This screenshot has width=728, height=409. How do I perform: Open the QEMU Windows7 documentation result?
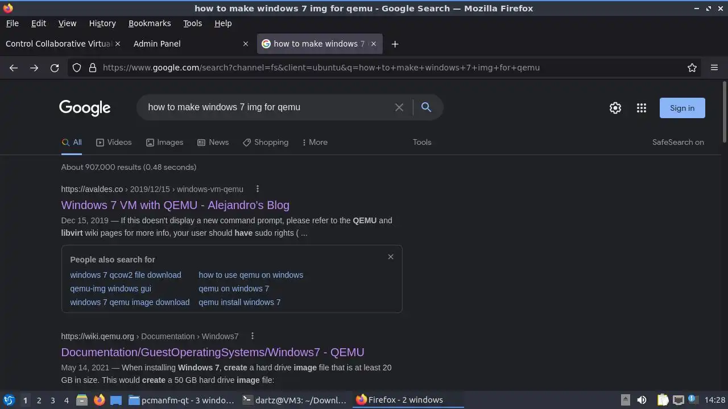(x=213, y=352)
